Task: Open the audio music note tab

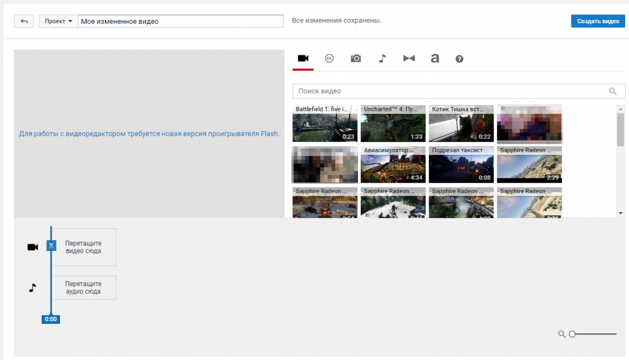Action: 383,59
